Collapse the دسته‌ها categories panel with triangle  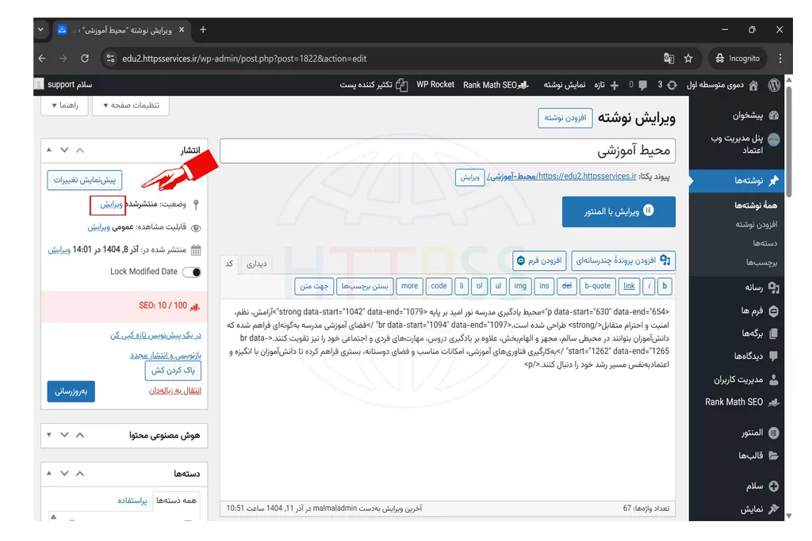[49, 473]
